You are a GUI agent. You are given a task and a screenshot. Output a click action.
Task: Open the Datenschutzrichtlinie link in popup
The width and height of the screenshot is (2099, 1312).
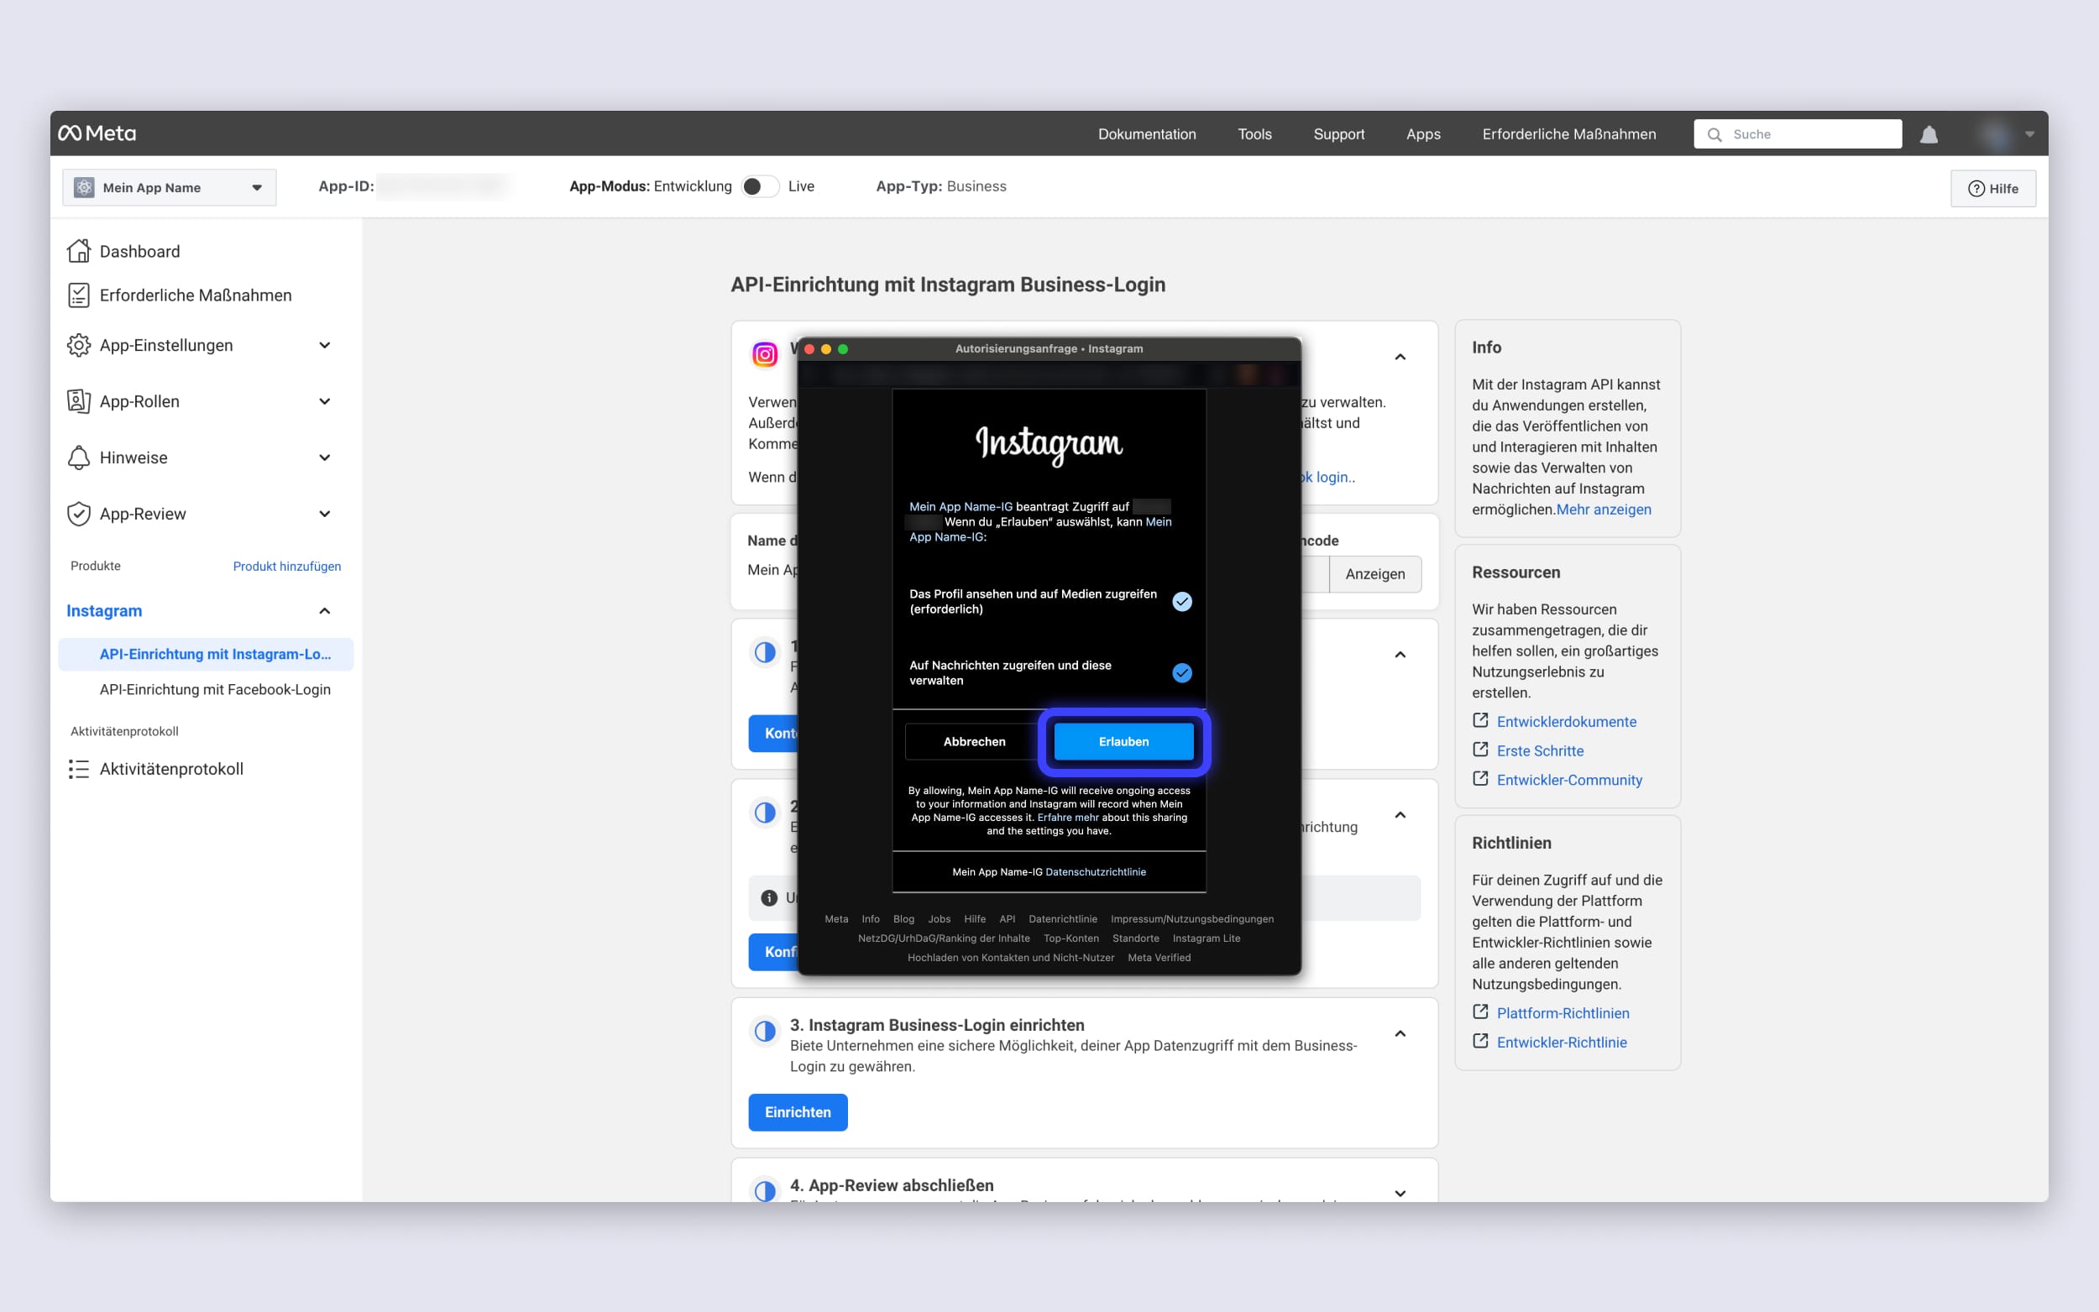point(1095,872)
